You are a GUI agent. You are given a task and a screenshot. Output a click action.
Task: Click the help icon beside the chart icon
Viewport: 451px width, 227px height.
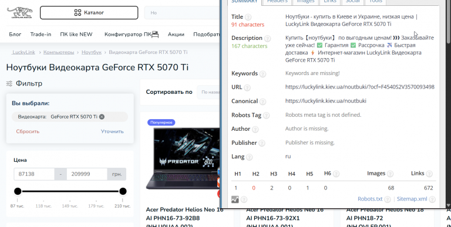point(244,199)
